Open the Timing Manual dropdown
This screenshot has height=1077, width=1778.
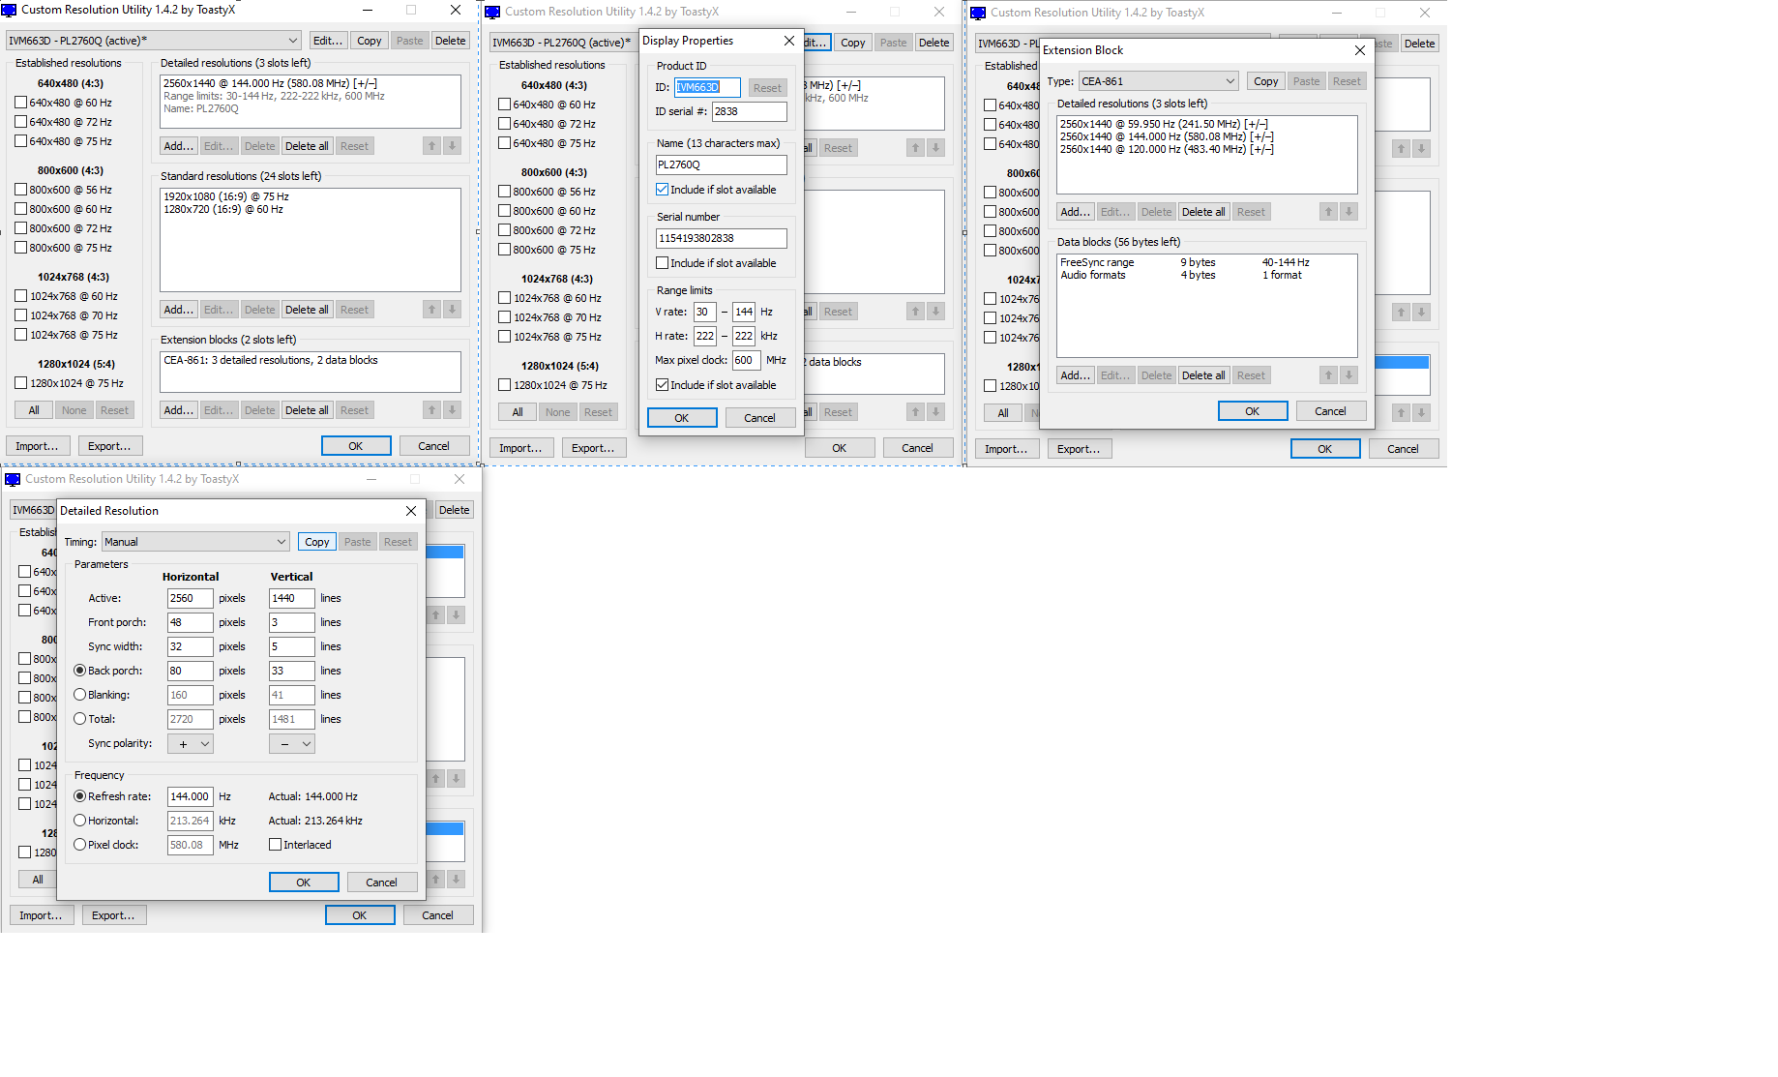[x=196, y=542]
